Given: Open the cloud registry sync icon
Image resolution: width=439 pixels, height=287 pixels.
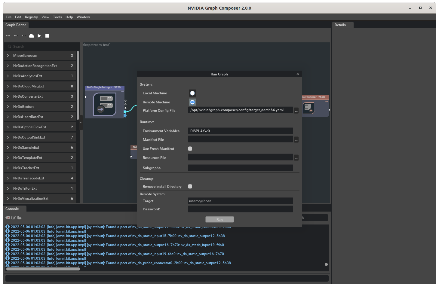Looking at the screenshot, I should click(x=32, y=36).
